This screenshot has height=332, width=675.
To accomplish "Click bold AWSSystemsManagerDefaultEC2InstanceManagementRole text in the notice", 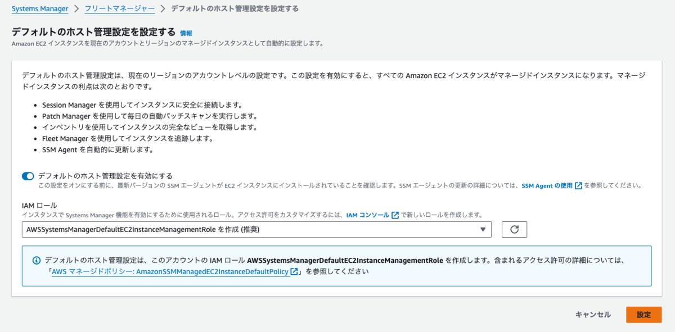I will (345, 261).
